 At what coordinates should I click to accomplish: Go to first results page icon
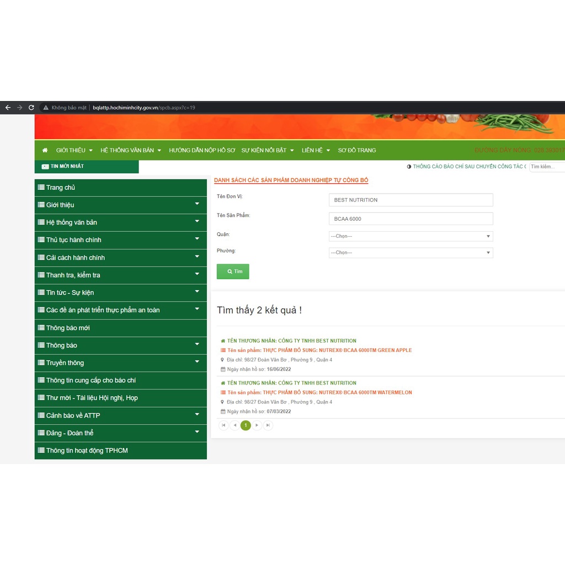pos(223,425)
